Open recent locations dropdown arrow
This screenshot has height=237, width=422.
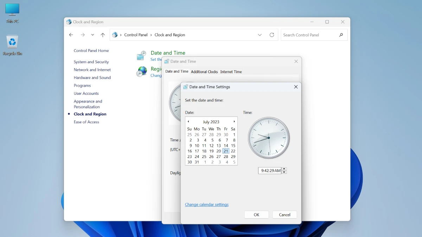coord(92,35)
